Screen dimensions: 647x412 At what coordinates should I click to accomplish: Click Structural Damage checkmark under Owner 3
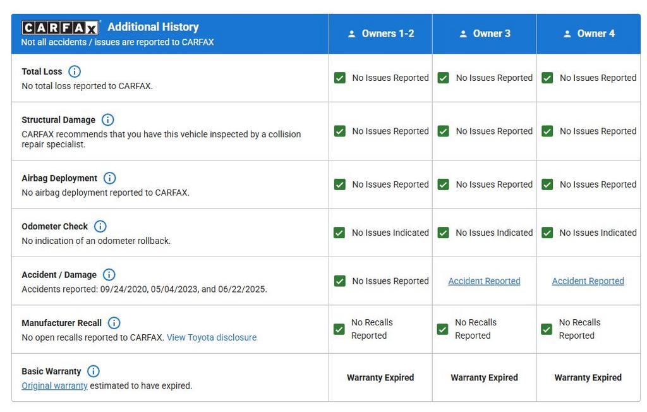(x=444, y=131)
